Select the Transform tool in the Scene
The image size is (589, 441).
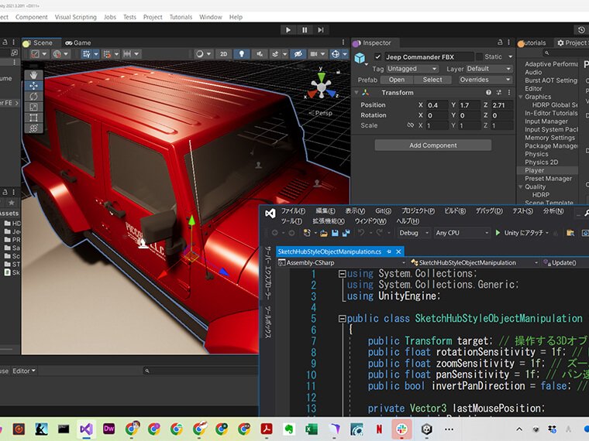click(x=33, y=128)
